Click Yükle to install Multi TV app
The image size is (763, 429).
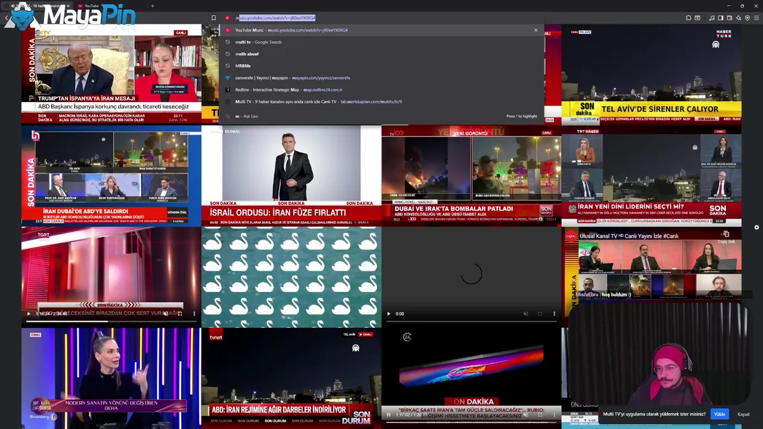719,414
